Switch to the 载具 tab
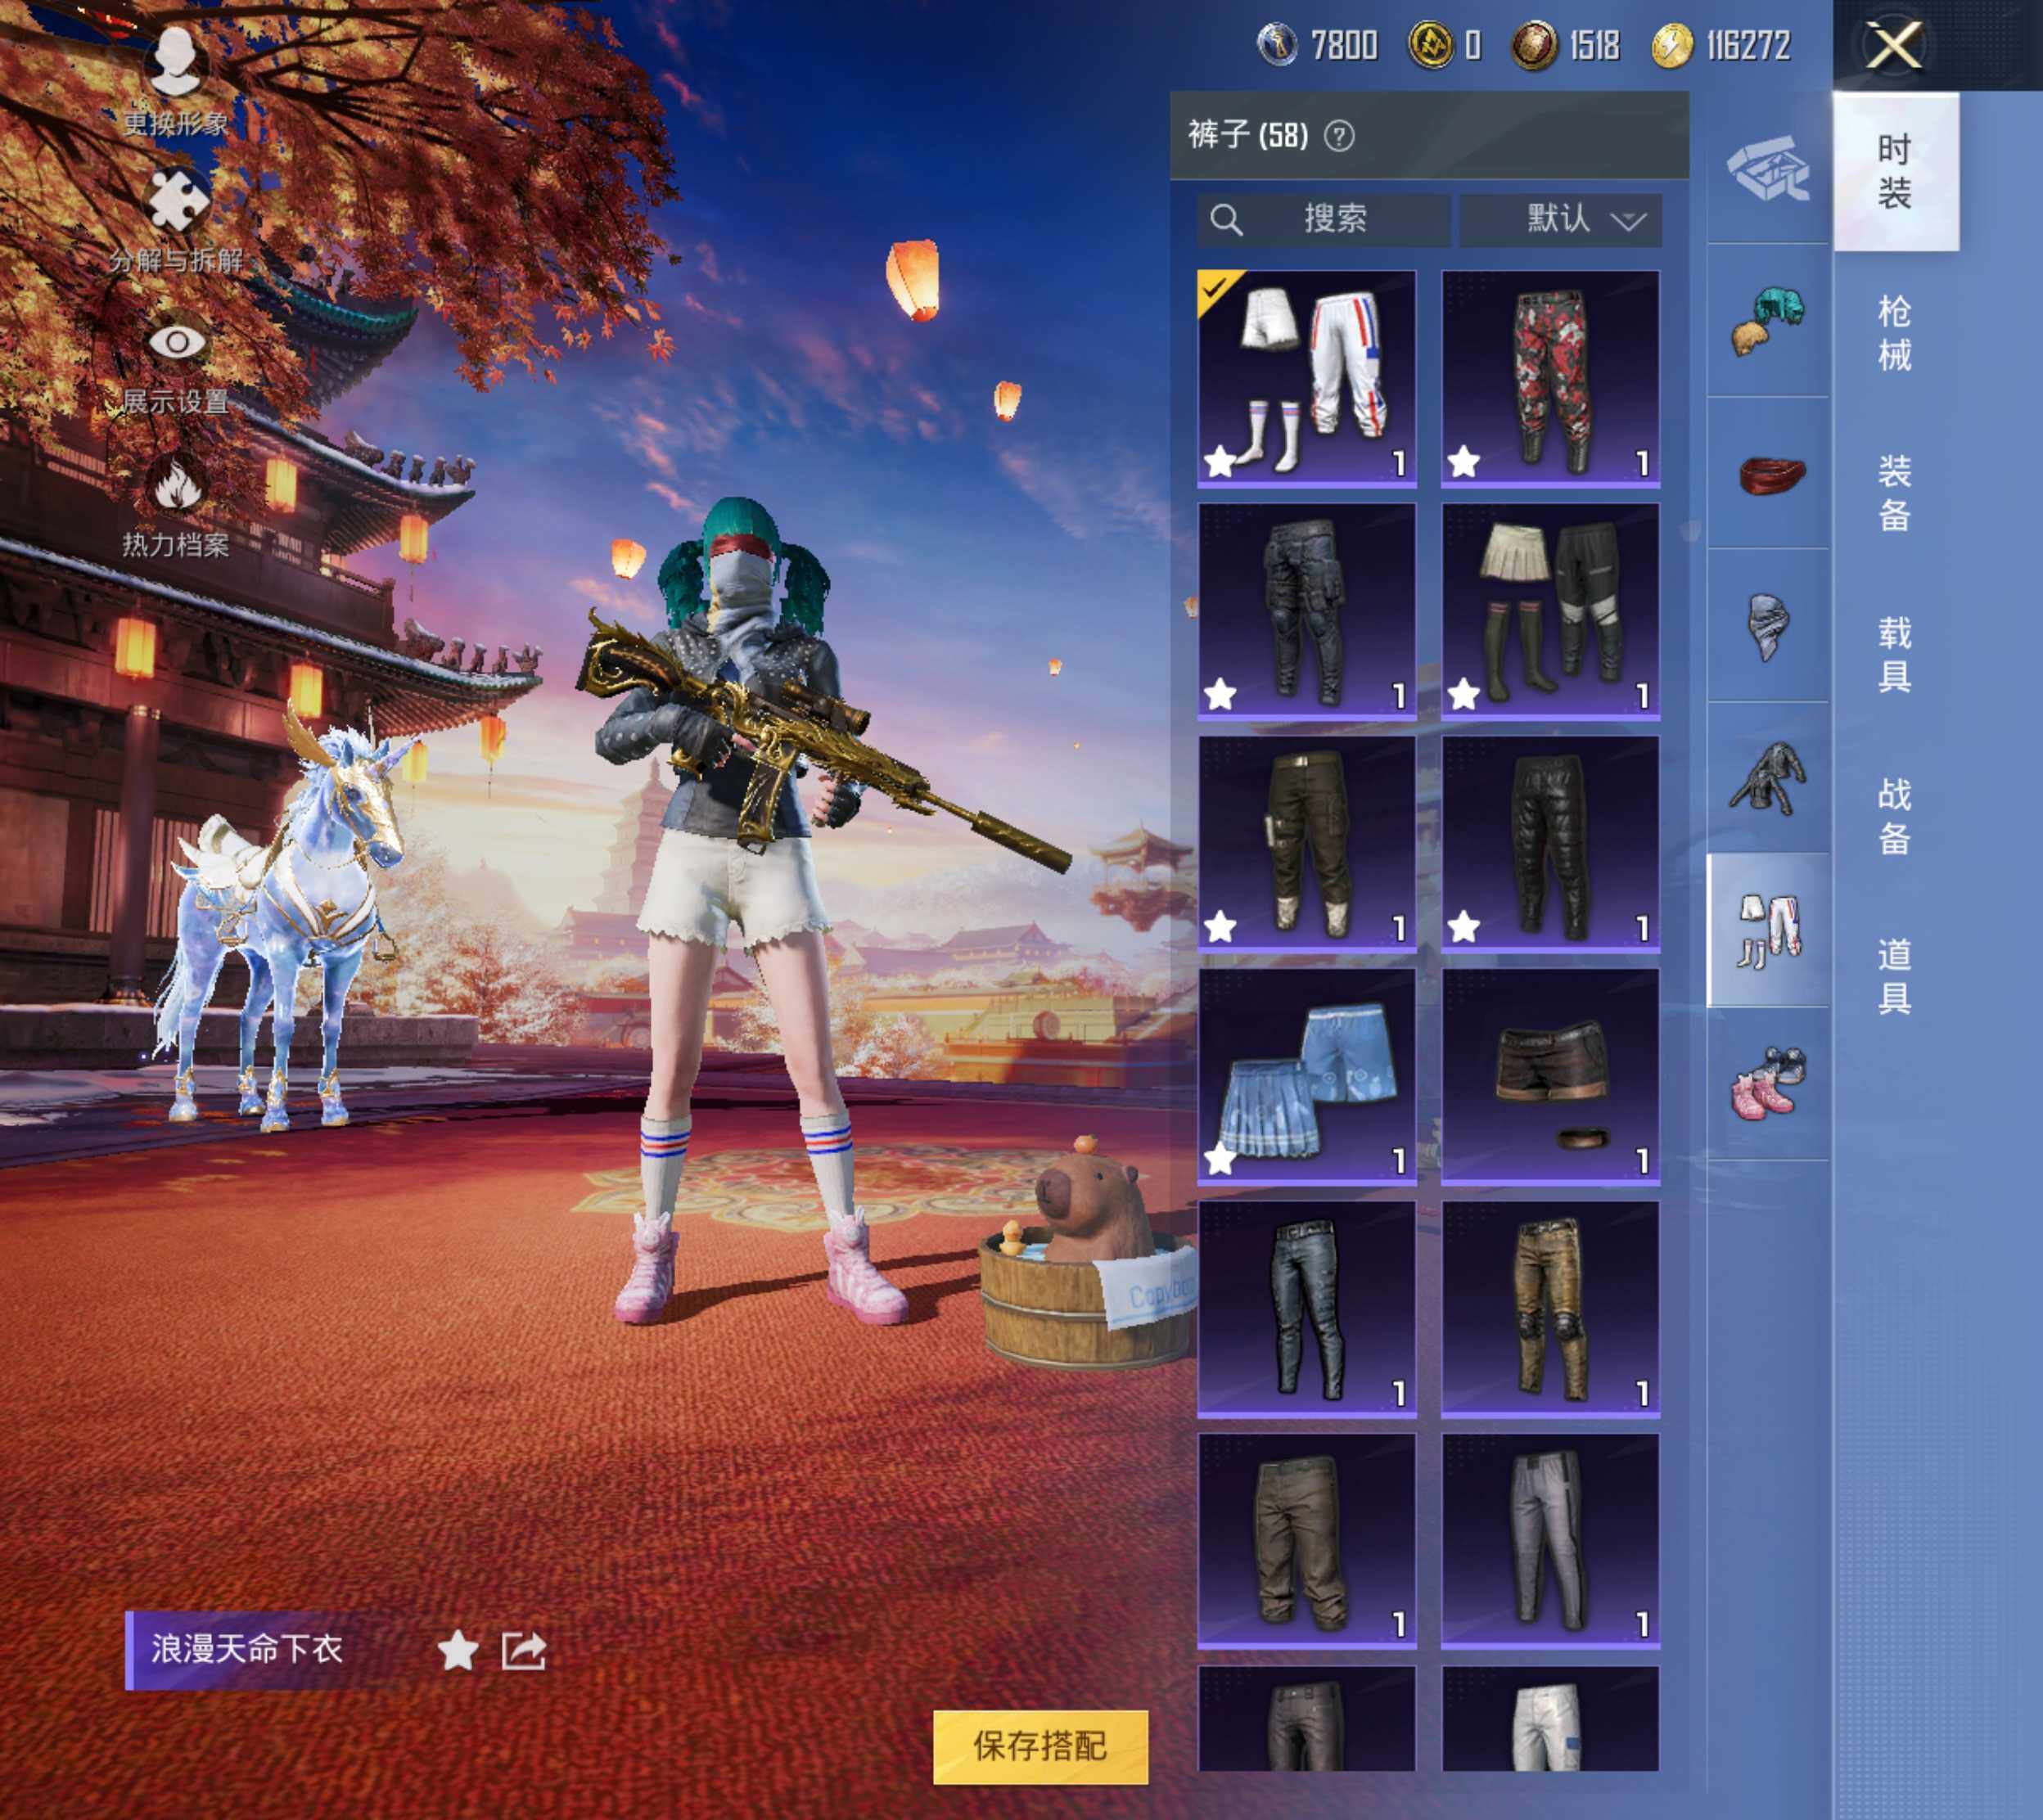The width and height of the screenshot is (2043, 1820). coord(1895,655)
